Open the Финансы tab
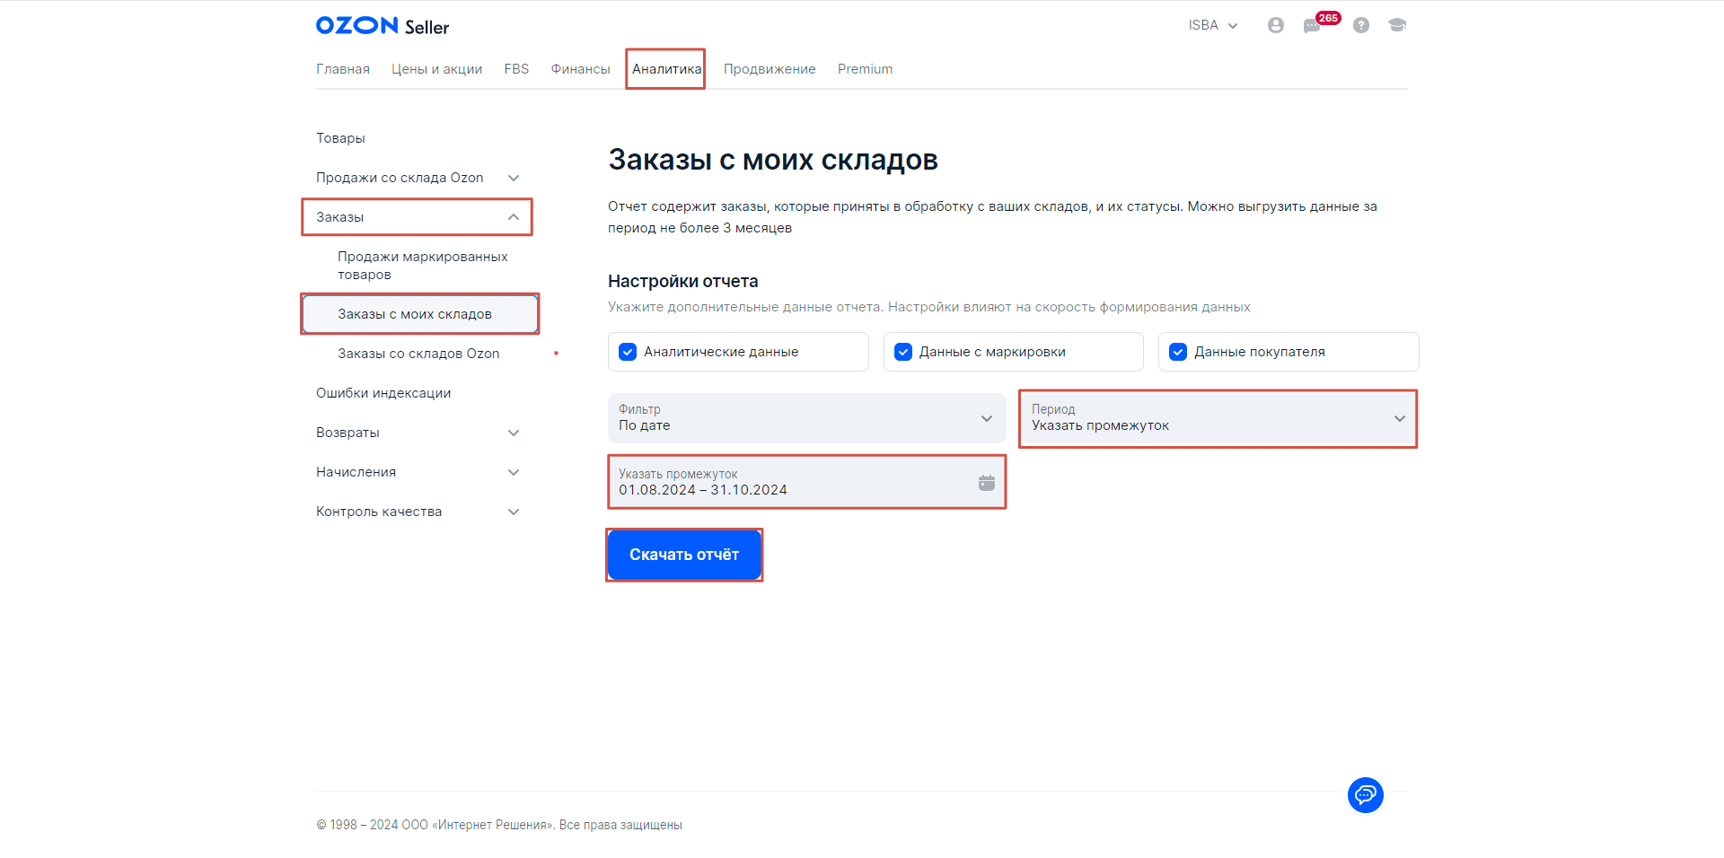The width and height of the screenshot is (1724, 858). (x=581, y=69)
